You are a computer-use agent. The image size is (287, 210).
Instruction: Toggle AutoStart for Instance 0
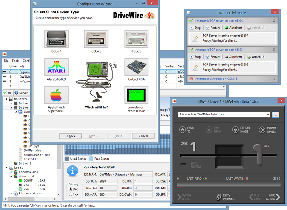click(233, 28)
